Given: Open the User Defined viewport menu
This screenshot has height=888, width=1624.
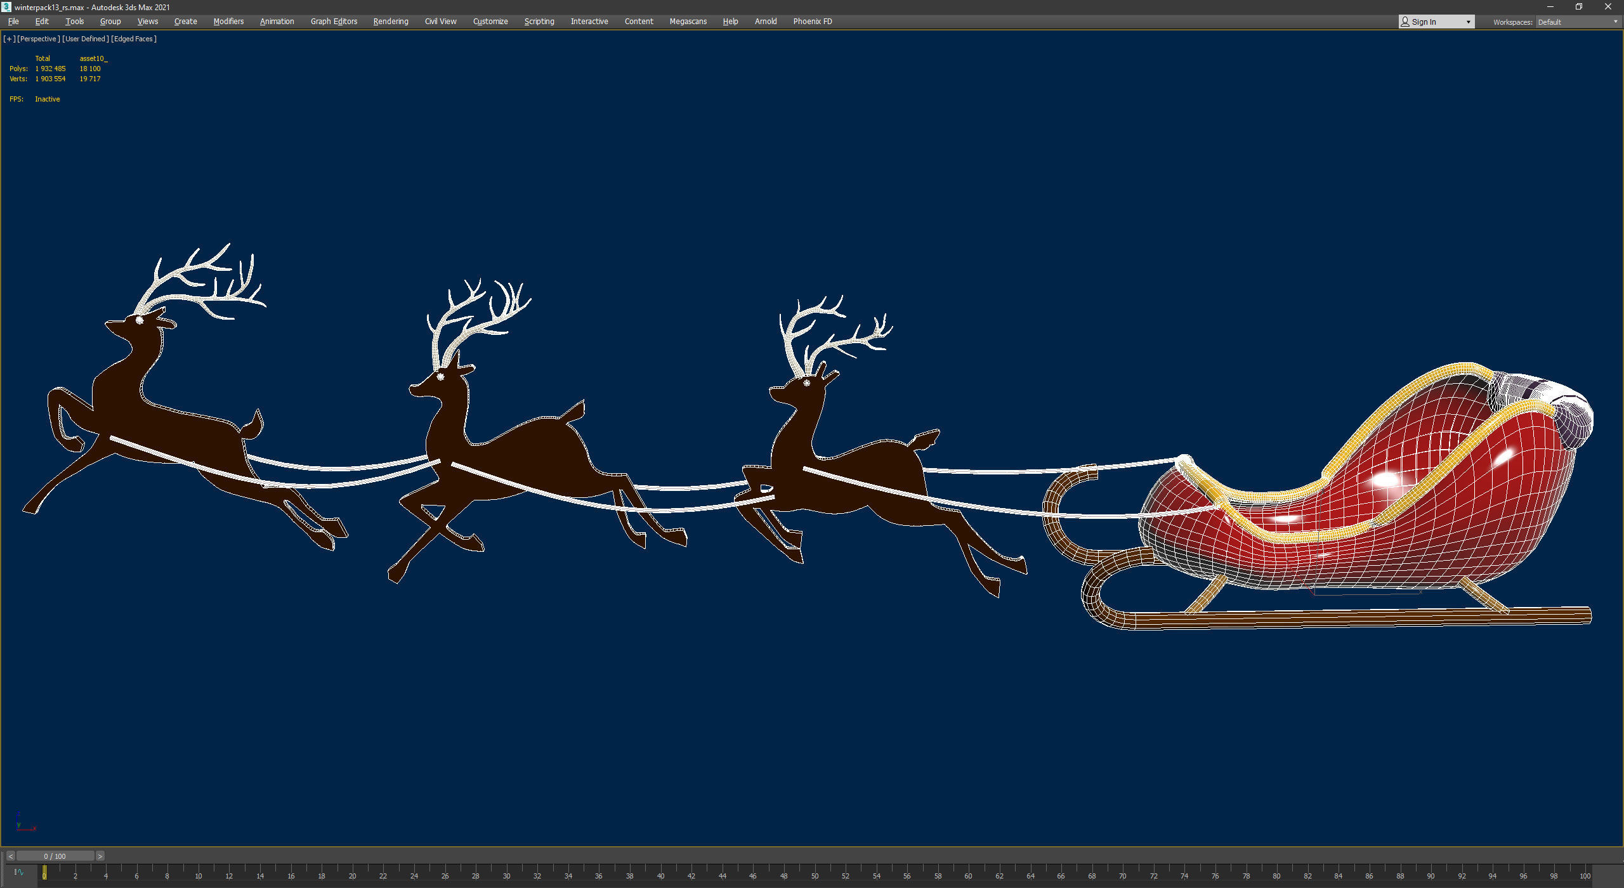Looking at the screenshot, I should (86, 39).
